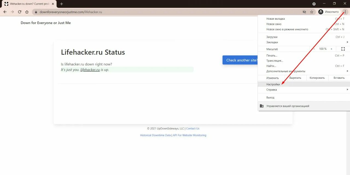Screen dimensions: 350x175
Task: Choose Выход to quit Chrome
Action: 304,97
